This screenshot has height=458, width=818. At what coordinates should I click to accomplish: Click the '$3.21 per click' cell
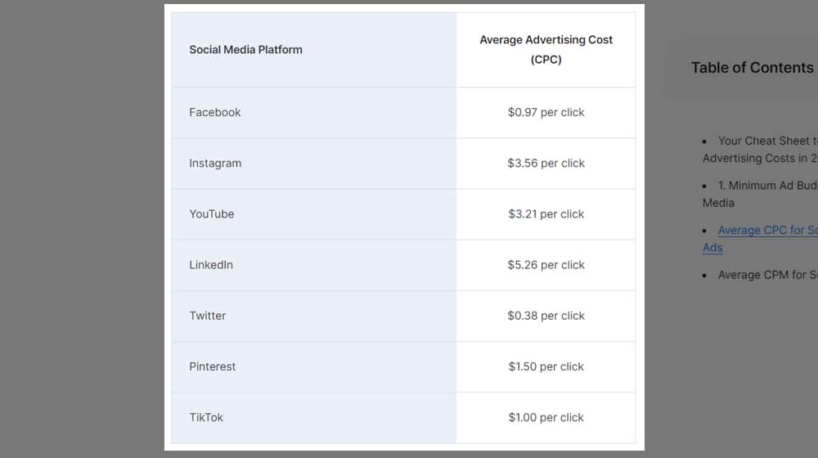546,214
